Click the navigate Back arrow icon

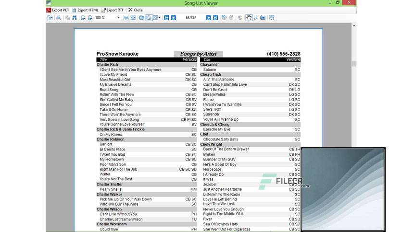224,18
